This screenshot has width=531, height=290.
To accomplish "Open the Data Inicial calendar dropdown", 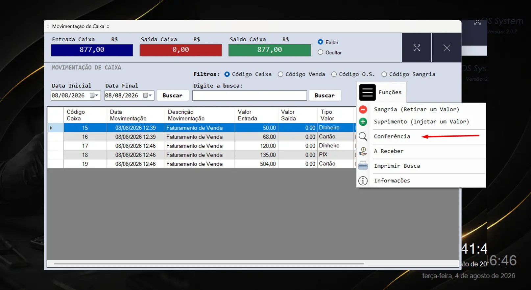I will 94,95.
